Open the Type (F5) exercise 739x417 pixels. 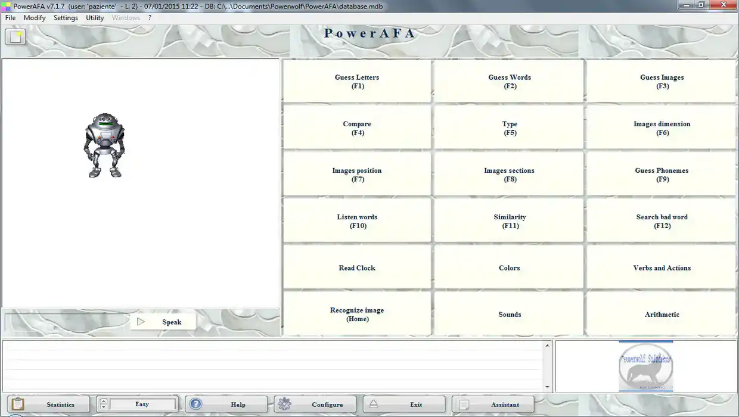pyautogui.click(x=510, y=128)
